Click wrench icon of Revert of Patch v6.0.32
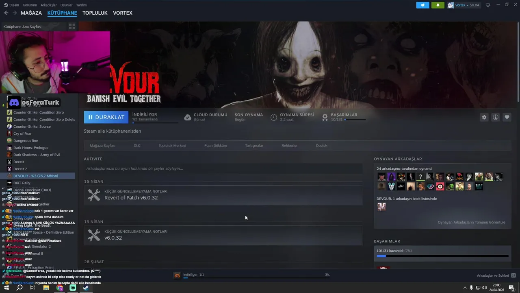The image size is (520, 293). [94, 195]
